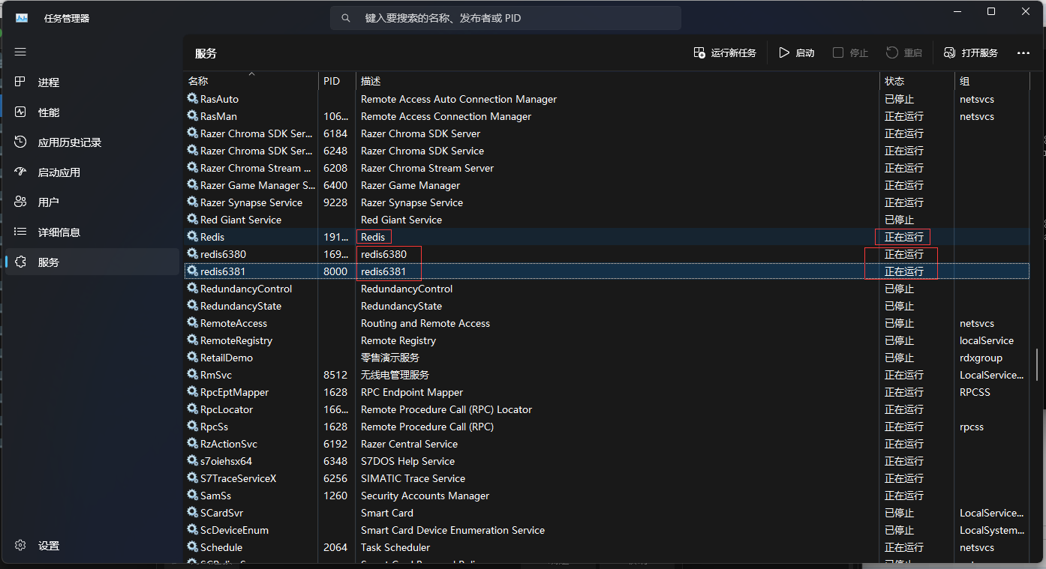Click the Startup apps (启动应用) sidebar icon
Screen dimensions: 1046x569
tap(20, 172)
